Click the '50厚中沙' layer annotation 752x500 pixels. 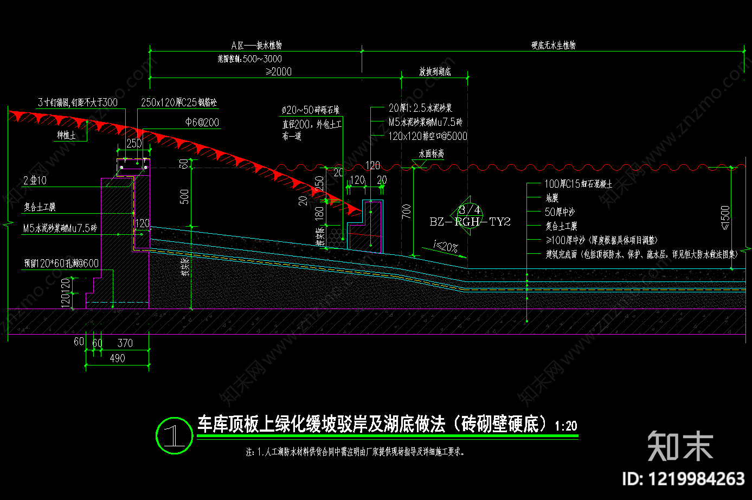click(560, 212)
